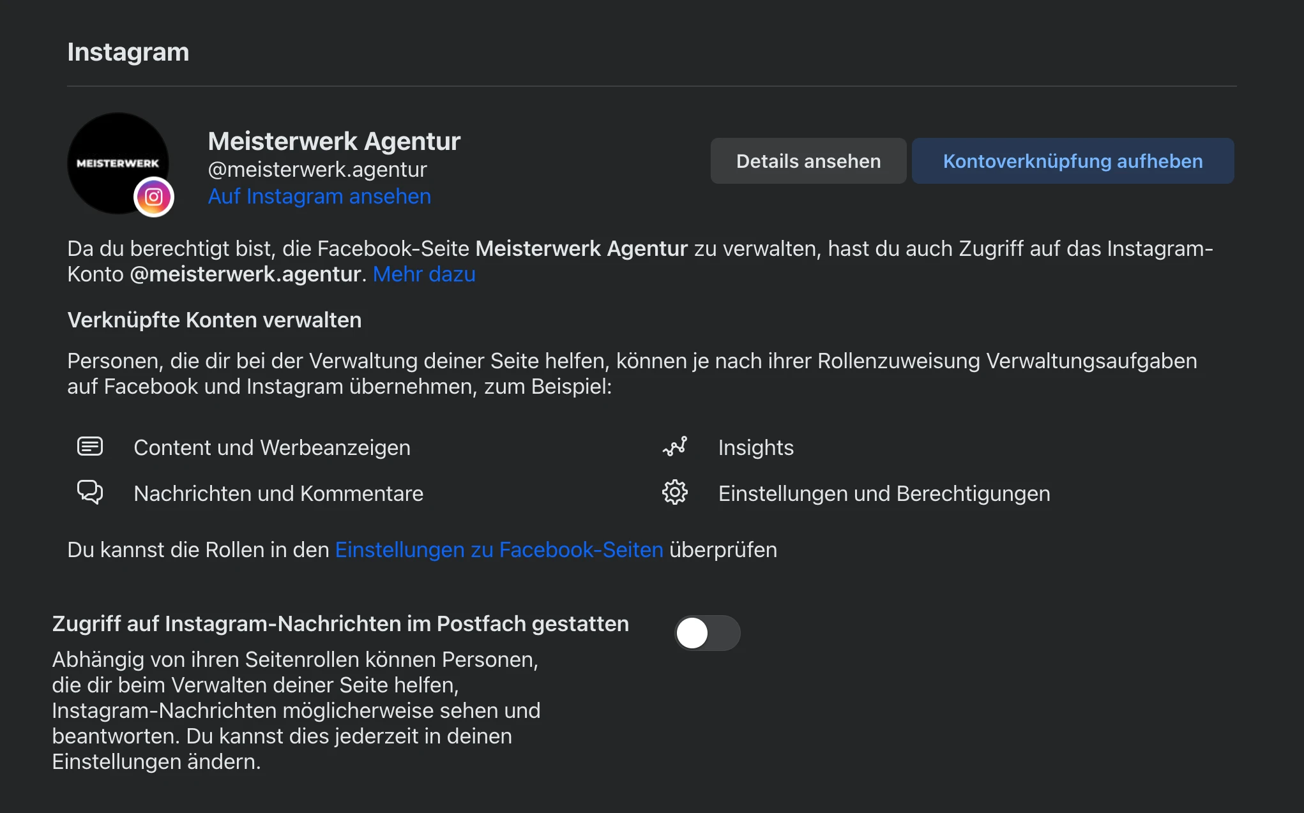The height and width of the screenshot is (813, 1304).
Task: Click Zugriff auf Instagram-Nachrichten im Postfach heading
Action: [340, 624]
